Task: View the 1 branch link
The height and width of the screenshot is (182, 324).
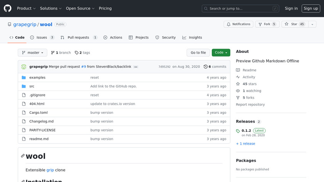Action: click(61, 53)
